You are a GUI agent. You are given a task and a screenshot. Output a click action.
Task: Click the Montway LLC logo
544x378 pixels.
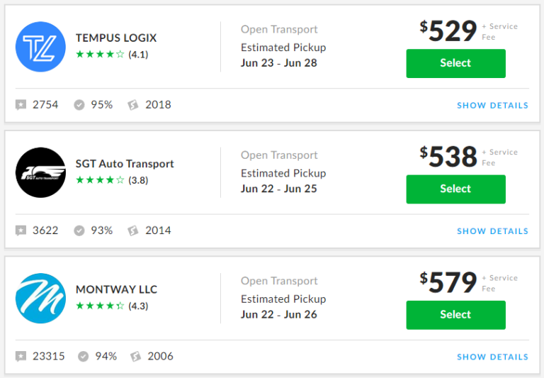click(x=40, y=299)
